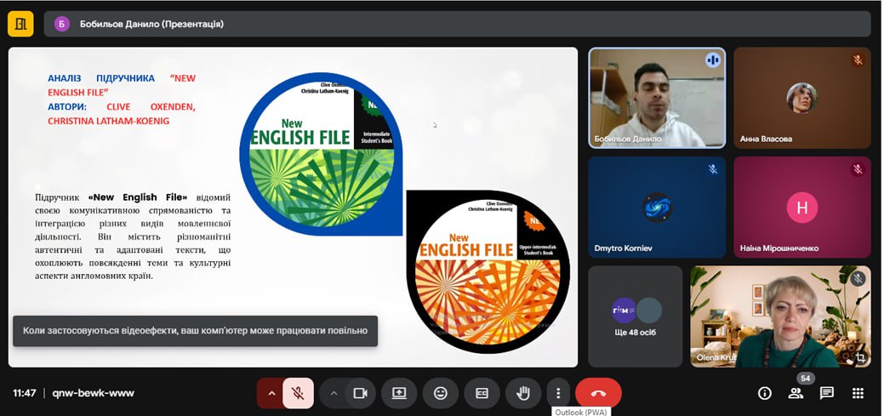The image size is (884, 416).
Task: Open the three-dot more options menu
Action: coord(558,393)
